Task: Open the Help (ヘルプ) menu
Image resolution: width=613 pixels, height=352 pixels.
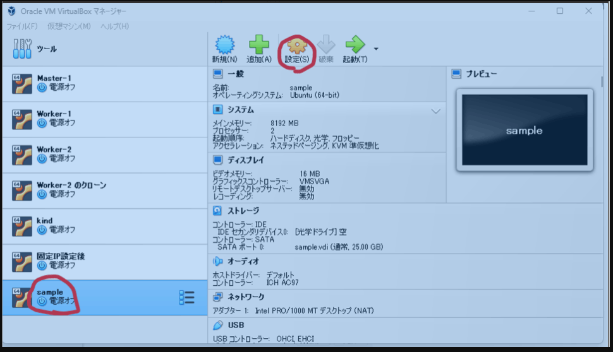Action: click(x=114, y=26)
